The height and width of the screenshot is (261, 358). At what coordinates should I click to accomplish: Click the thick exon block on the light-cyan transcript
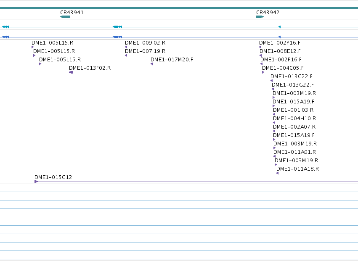(x=115, y=27)
